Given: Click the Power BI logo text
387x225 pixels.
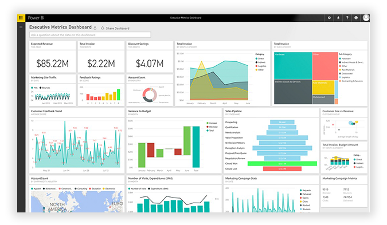Looking at the screenshot, I should click(36, 18).
